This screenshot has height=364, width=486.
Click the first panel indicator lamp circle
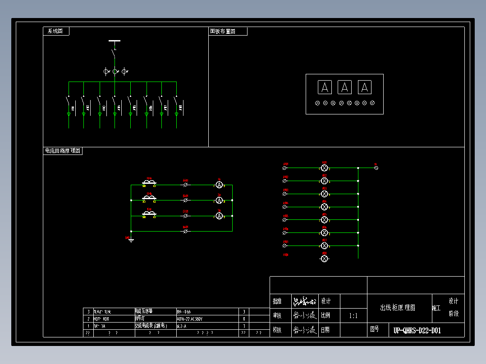[x=317, y=103]
